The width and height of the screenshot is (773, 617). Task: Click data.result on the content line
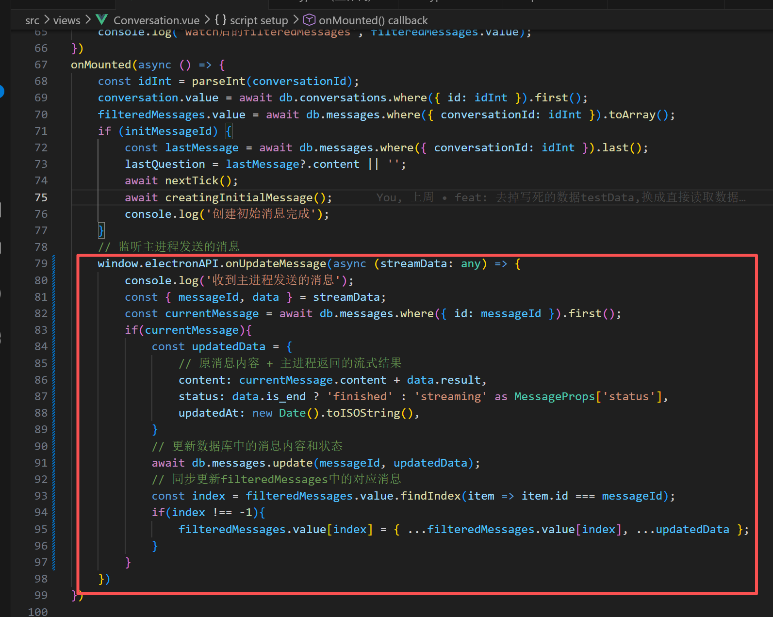[444, 380]
